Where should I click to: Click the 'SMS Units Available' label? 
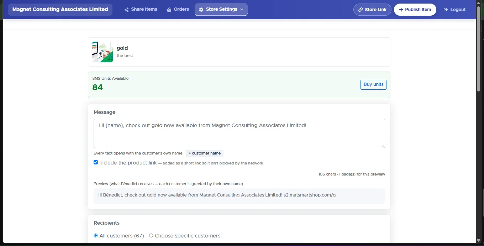click(110, 78)
